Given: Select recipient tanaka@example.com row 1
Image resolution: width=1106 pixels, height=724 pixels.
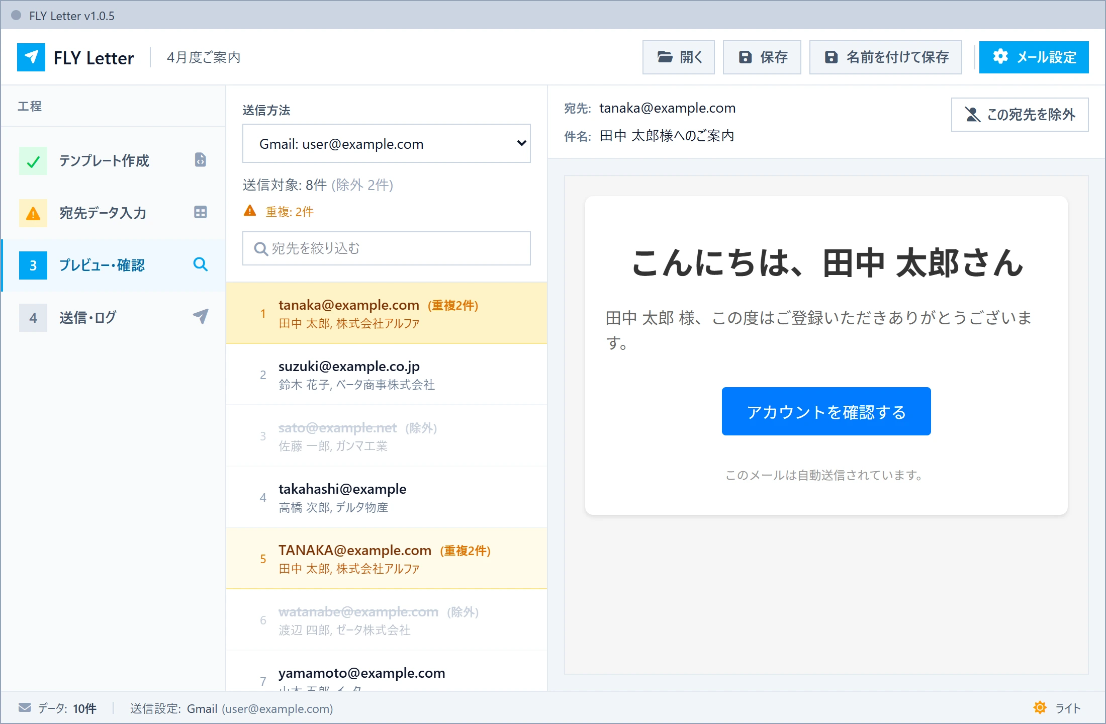Looking at the screenshot, I should click(387, 313).
